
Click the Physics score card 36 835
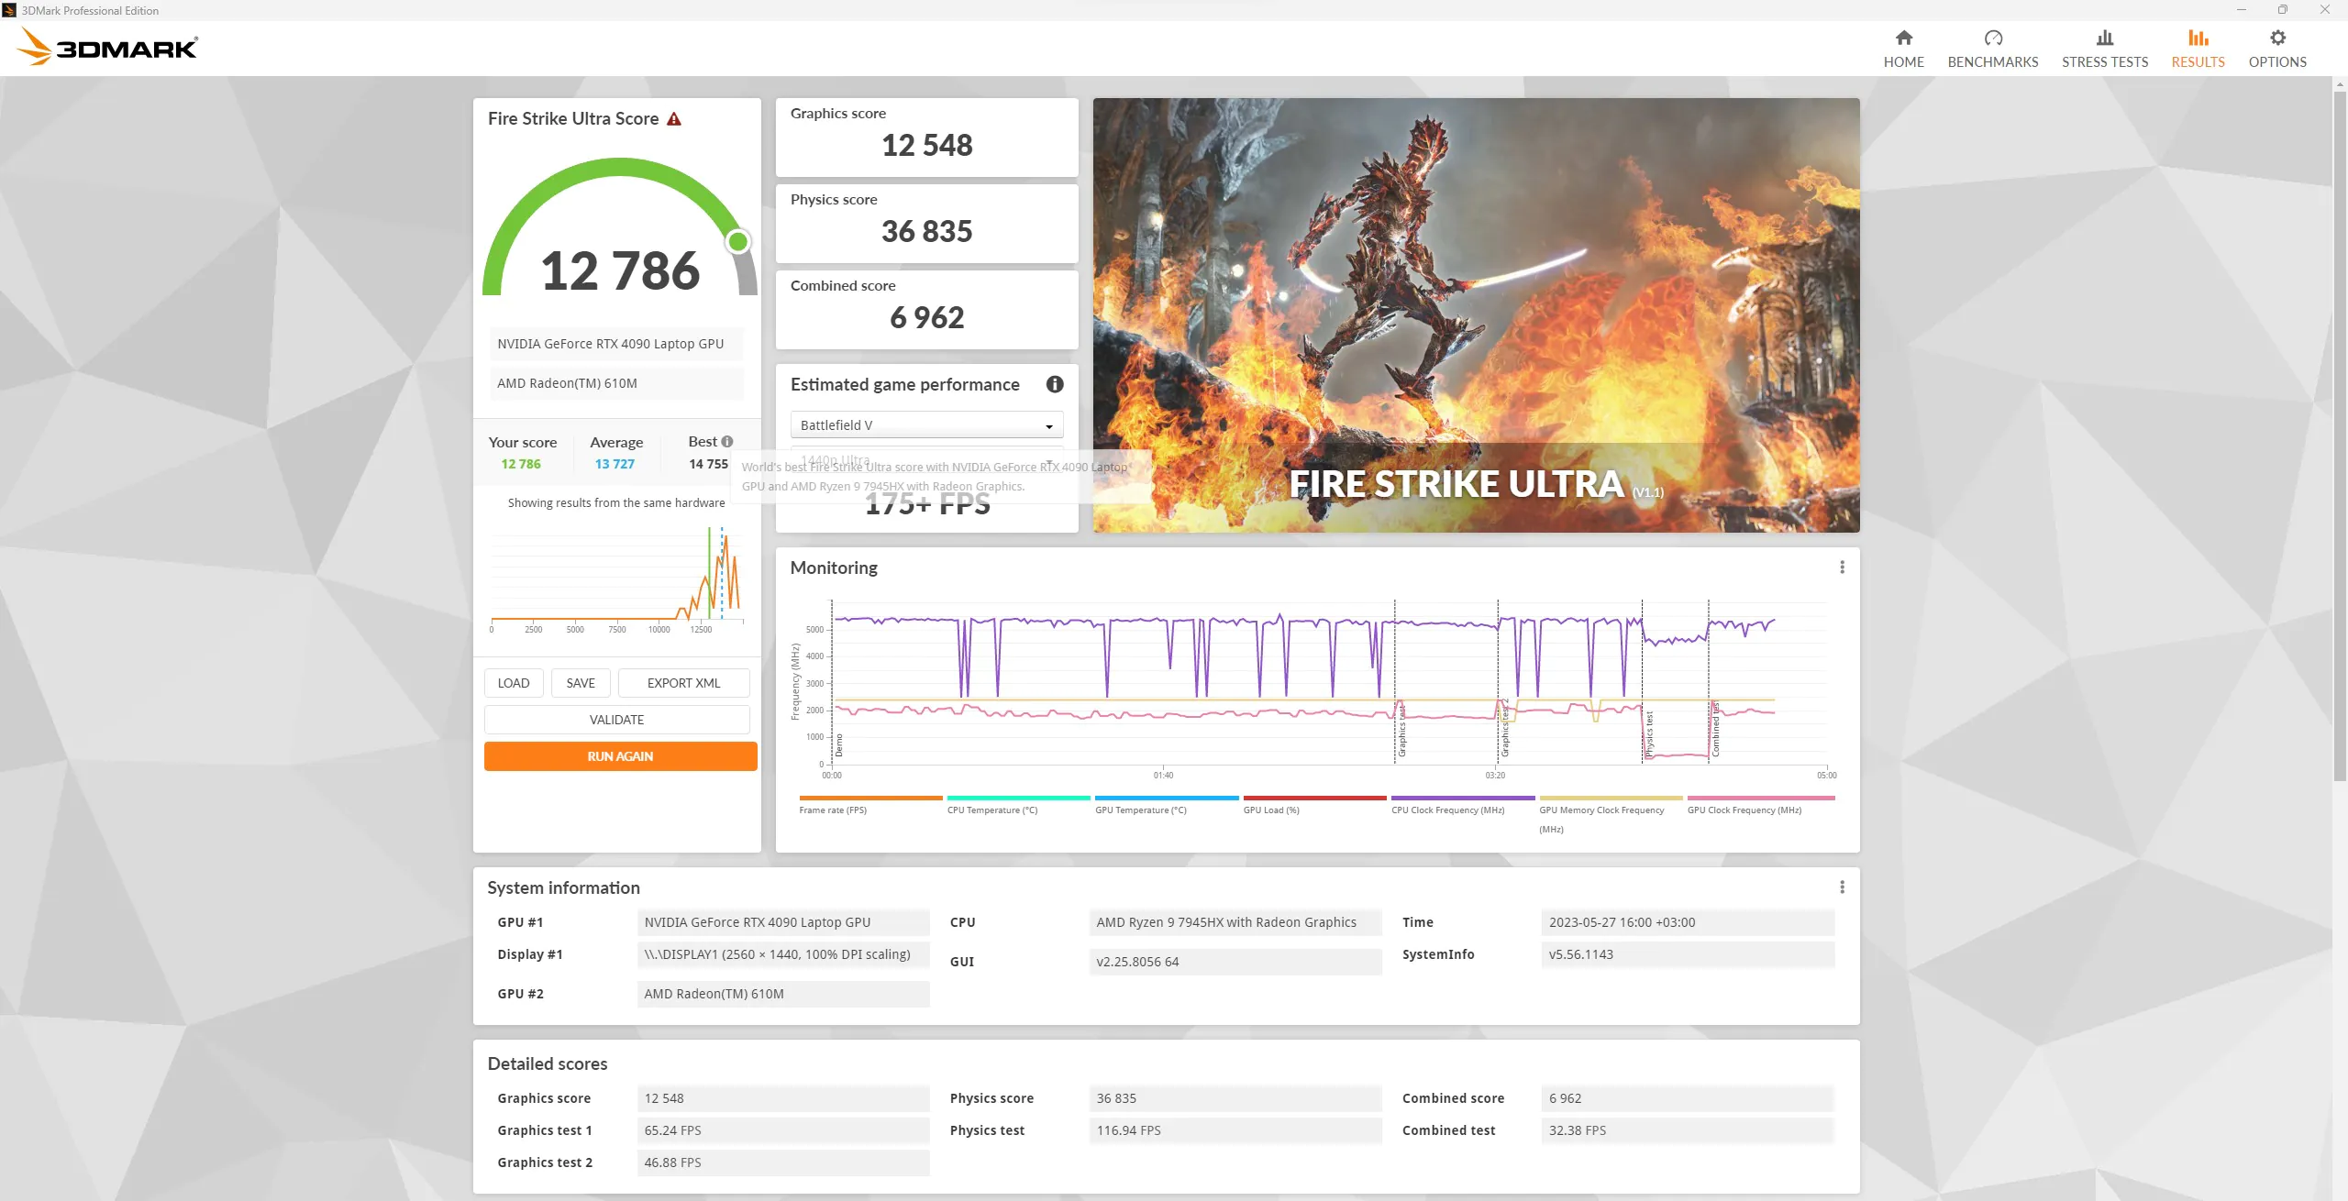926,224
